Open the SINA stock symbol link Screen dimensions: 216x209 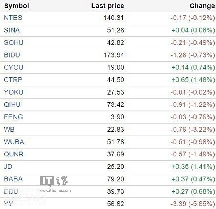(12, 30)
